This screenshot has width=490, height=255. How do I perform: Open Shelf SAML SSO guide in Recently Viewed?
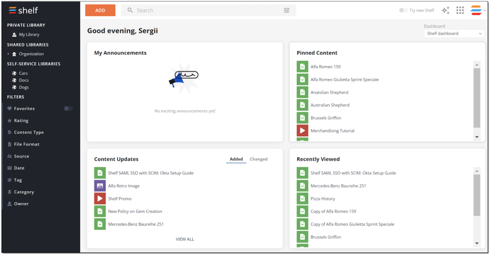coord(353,173)
